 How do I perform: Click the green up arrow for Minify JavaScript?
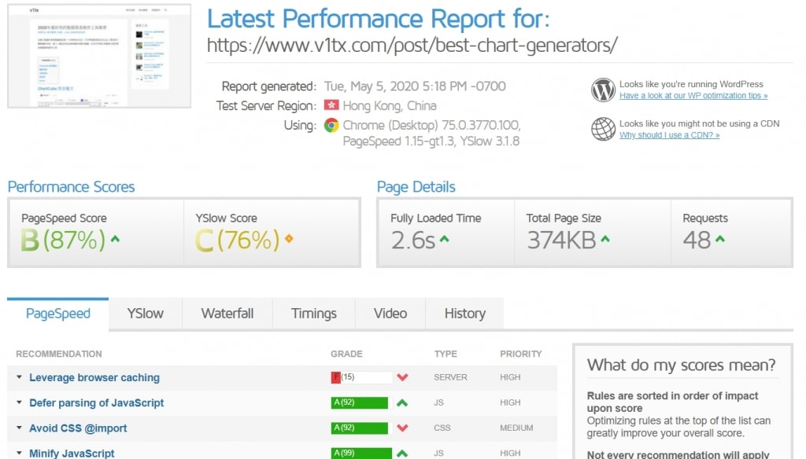click(x=402, y=453)
